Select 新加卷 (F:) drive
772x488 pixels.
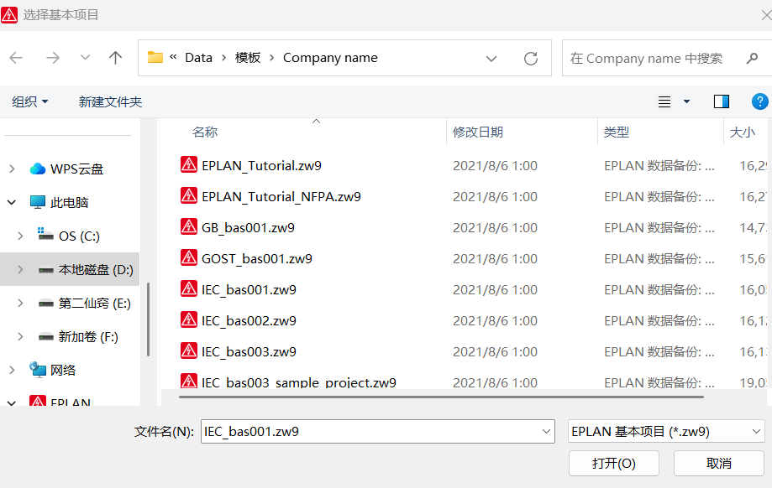[87, 336]
